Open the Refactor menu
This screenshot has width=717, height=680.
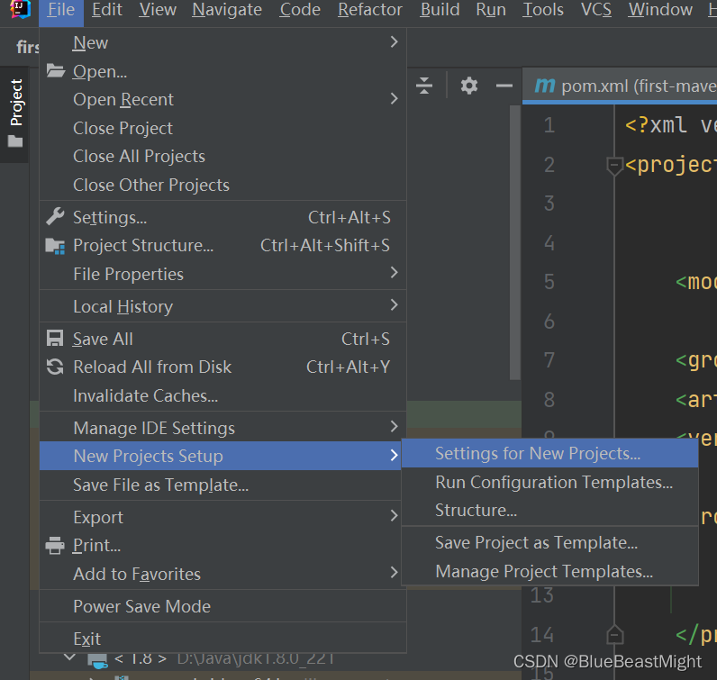click(x=370, y=10)
